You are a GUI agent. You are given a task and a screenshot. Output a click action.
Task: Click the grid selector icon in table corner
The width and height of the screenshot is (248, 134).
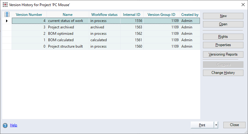click(x=7, y=14)
